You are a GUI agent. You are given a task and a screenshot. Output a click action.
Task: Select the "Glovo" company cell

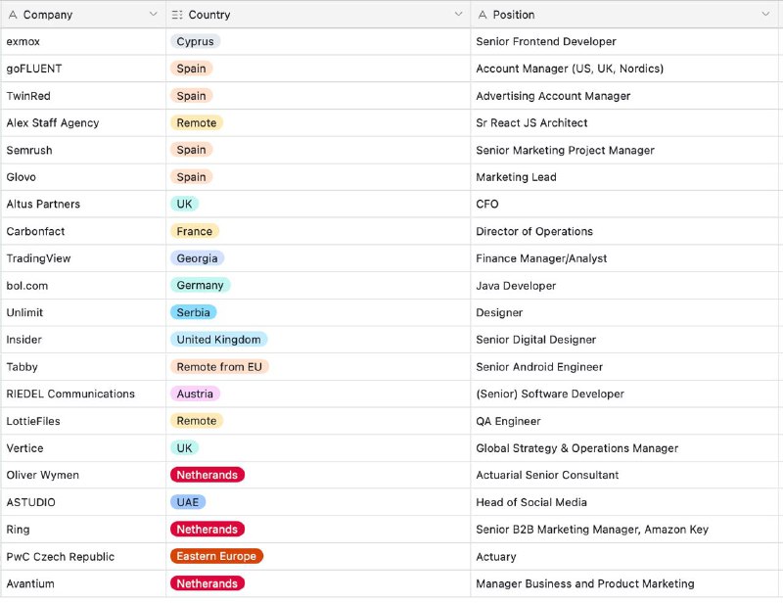tap(83, 177)
